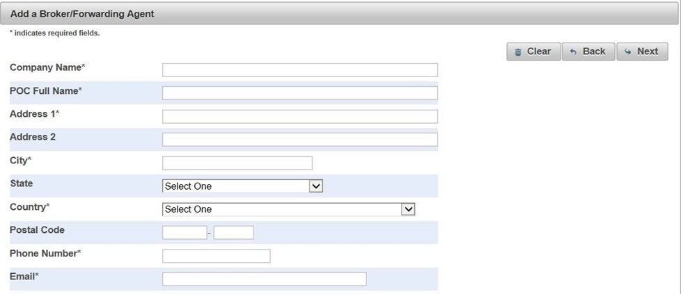Image resolution: width=681 pixels, height=294 pixels.
Task: Focus the City input field
Action: click(x=237, y=163)
